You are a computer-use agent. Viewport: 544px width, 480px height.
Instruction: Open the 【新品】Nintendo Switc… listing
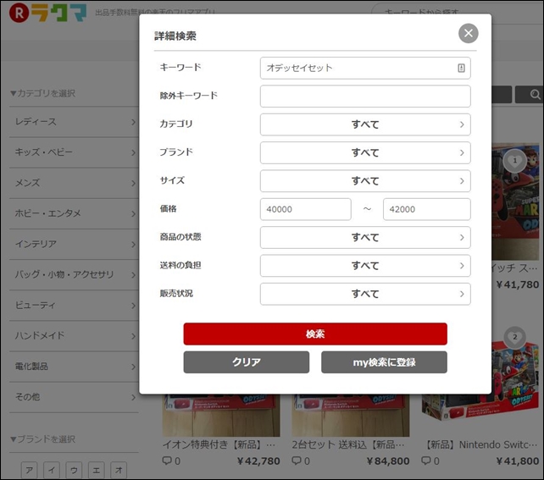click(x=480, y=444)
